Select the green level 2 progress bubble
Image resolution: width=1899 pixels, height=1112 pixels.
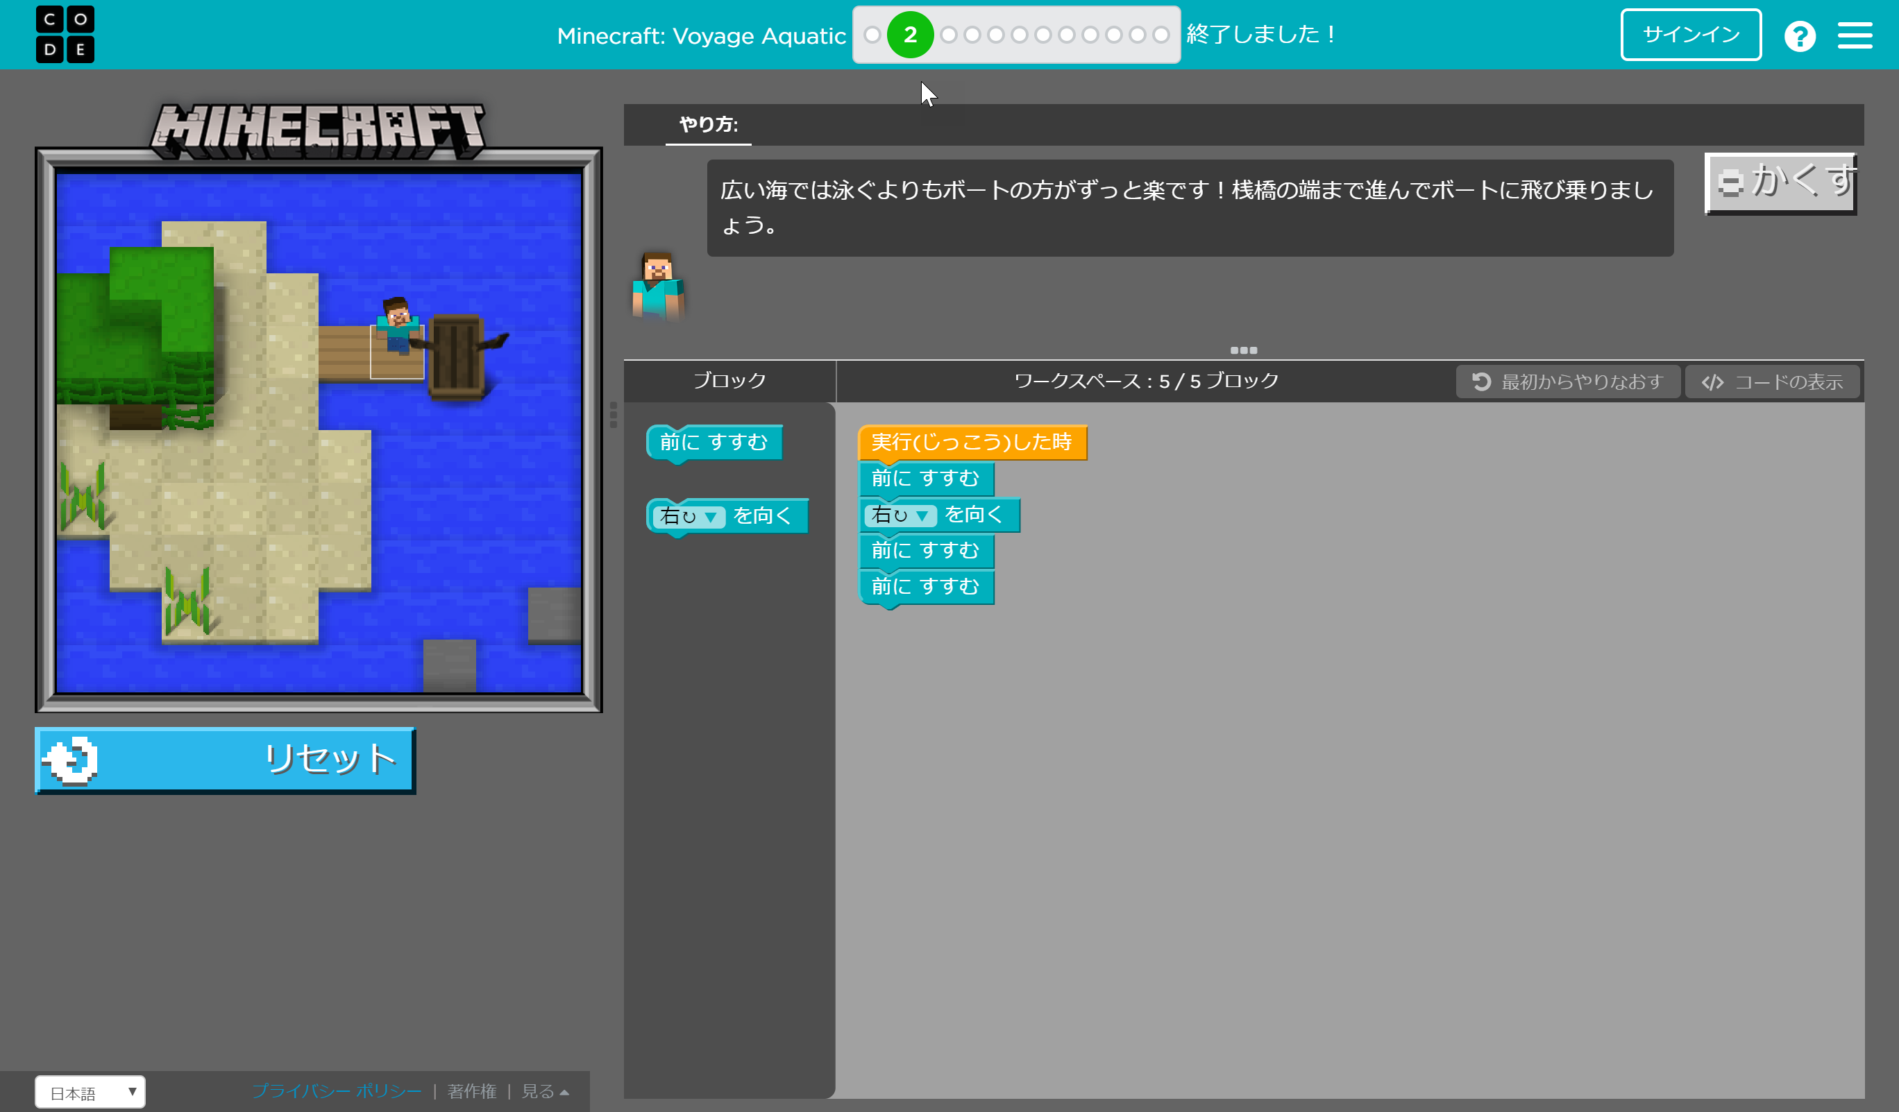tap(911, 34)
